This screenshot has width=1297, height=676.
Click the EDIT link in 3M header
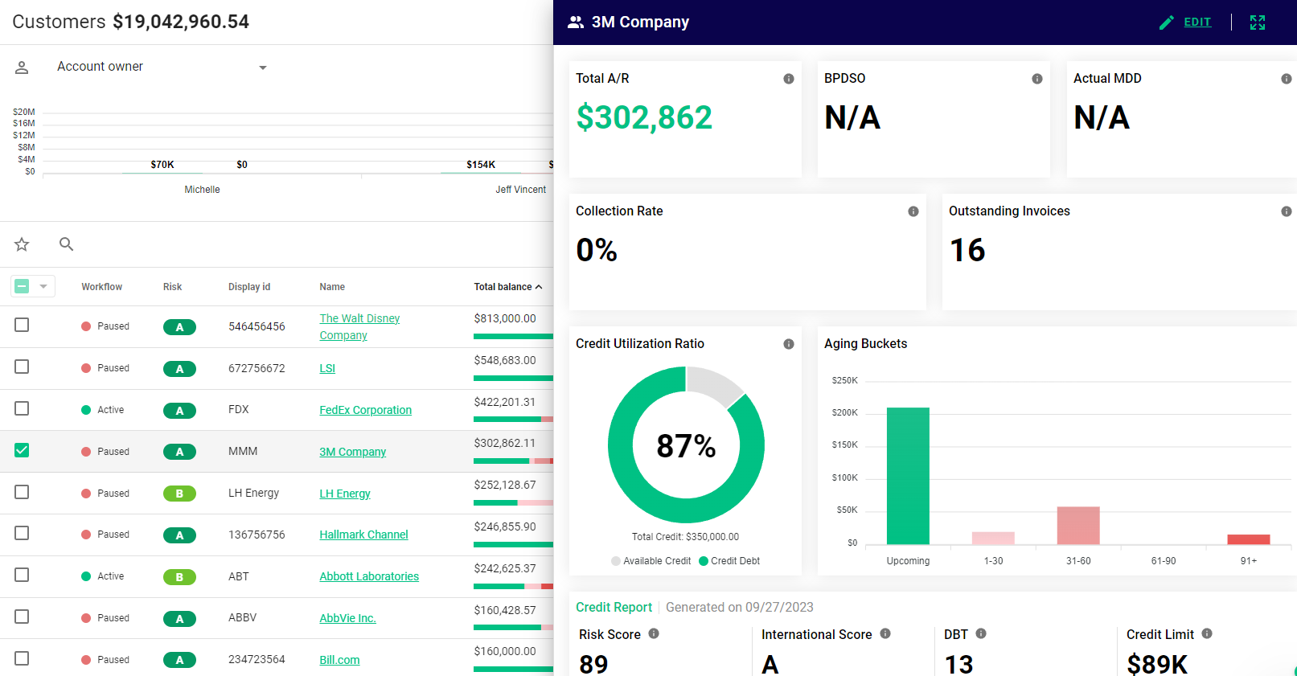click(1197, 23)
